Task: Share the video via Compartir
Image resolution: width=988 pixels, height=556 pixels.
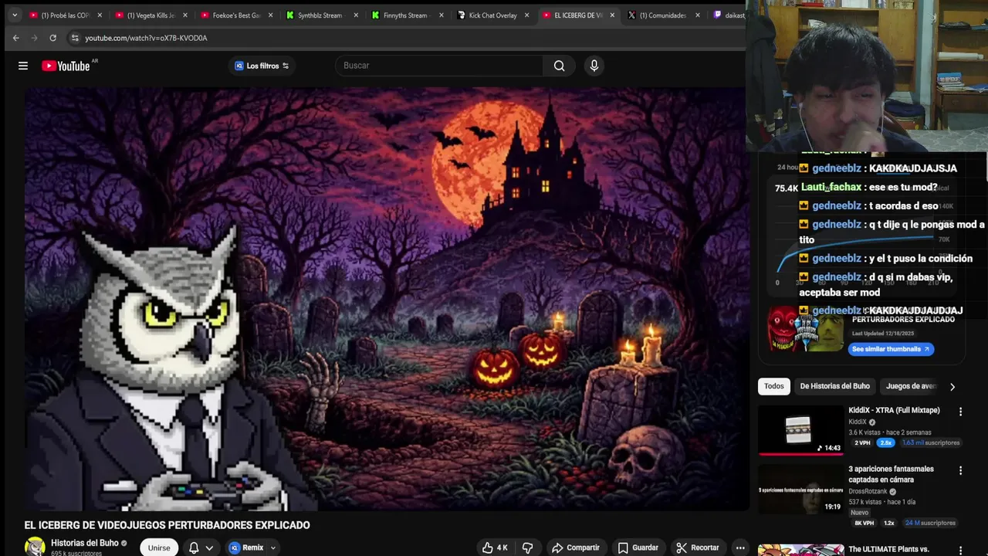Action: (x=576, y=548)
